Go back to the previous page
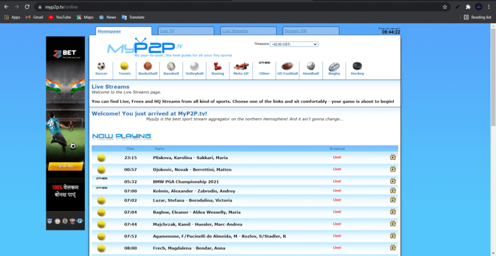 click(x=6, y=7)
